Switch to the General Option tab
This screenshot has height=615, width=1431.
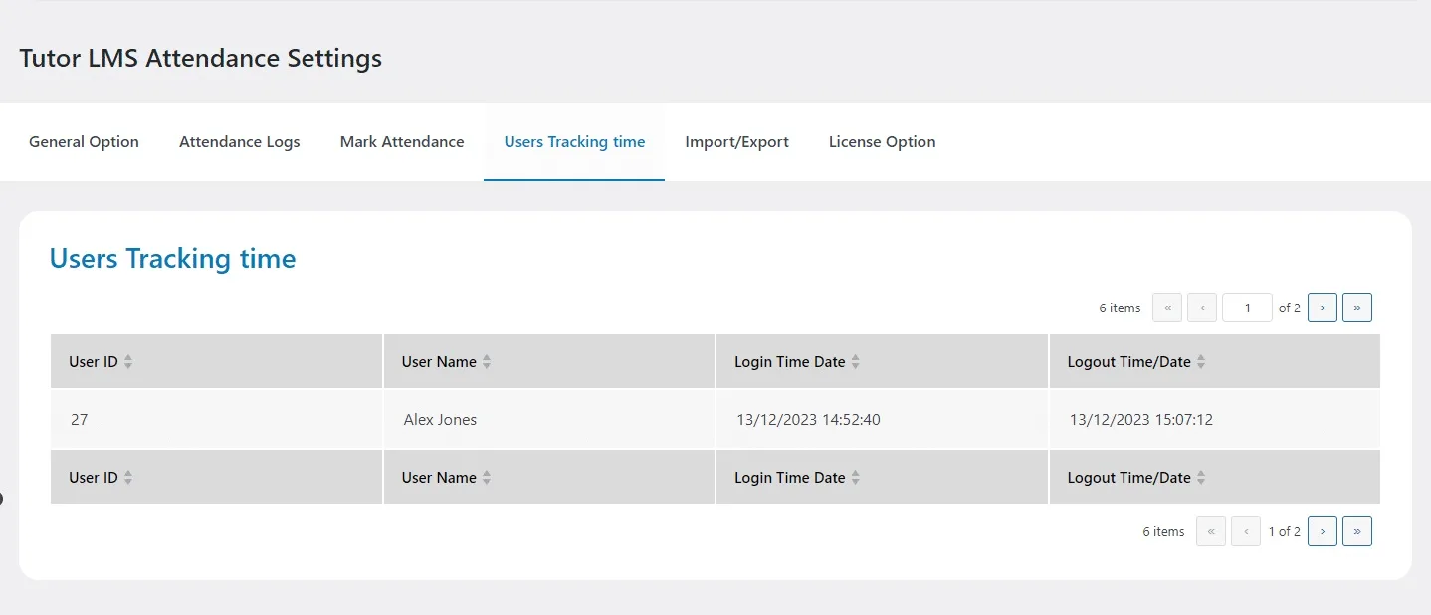point(84,141)
